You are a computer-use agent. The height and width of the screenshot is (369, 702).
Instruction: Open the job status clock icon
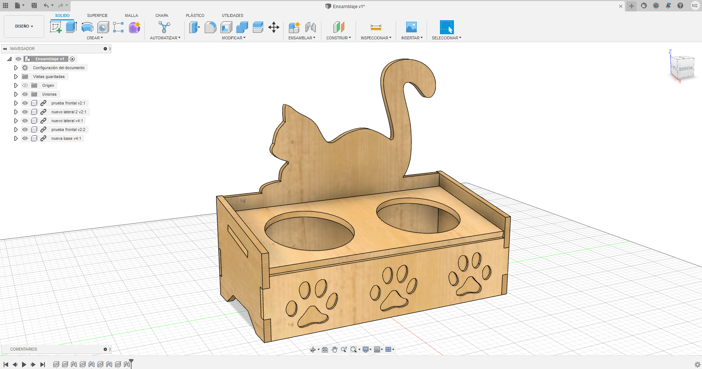(656, 6)
